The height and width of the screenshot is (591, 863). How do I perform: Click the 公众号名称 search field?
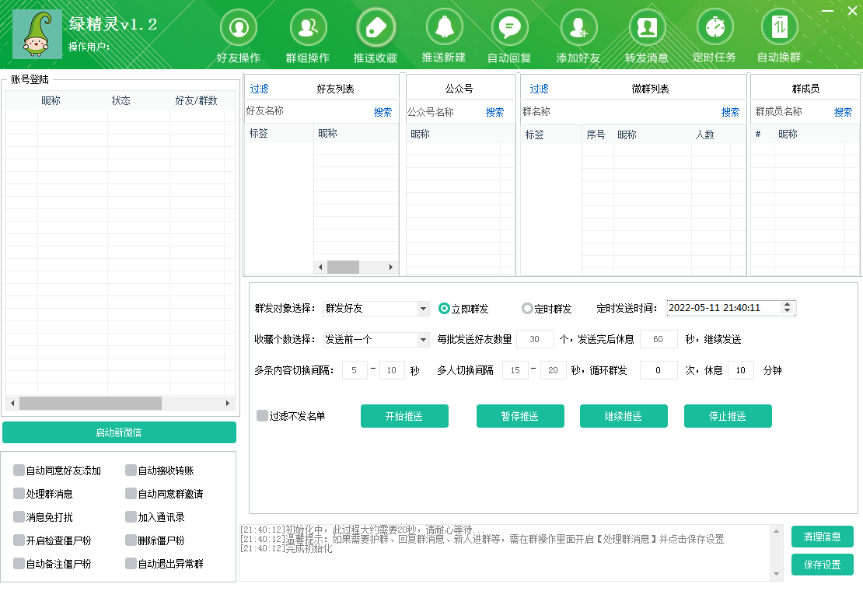click(x=445, y=112)
